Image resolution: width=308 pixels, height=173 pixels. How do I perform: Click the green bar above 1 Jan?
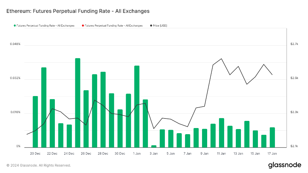pyautogui.click(x=137, y=106)
